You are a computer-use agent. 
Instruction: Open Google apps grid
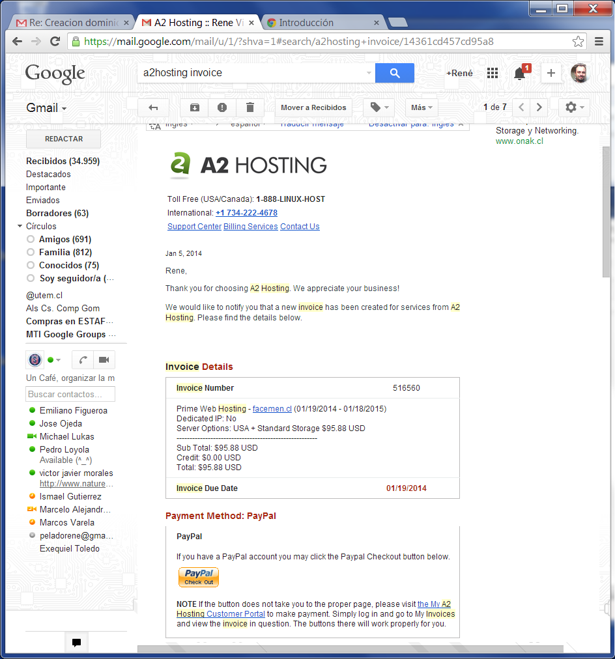pos(493,73)
